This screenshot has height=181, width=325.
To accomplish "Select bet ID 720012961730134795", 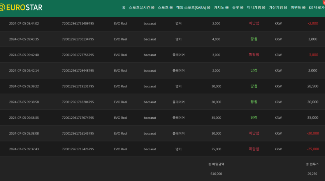I will 78,39.
